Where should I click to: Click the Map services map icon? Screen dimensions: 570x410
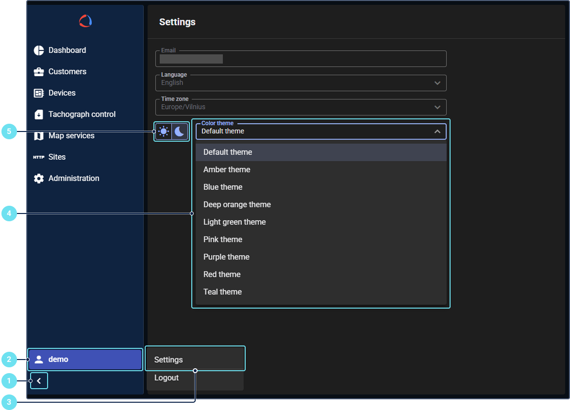click(39, 136)
